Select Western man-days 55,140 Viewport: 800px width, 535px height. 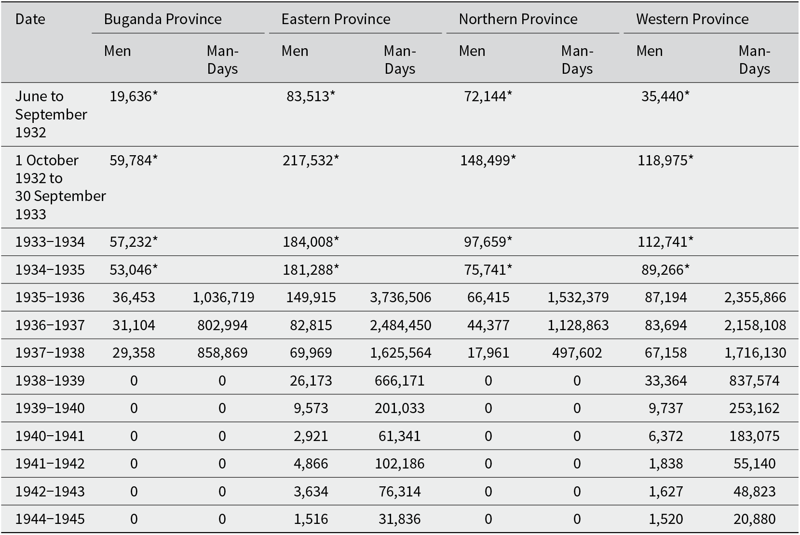755,464
